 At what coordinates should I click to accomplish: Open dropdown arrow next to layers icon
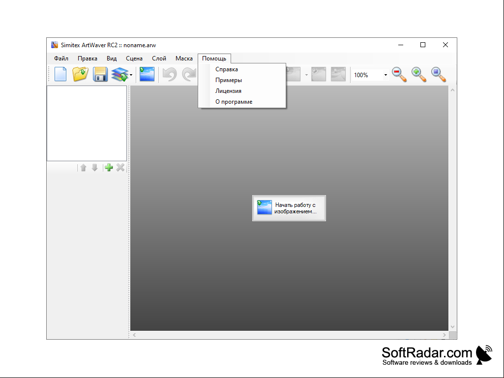coord(131,75)
